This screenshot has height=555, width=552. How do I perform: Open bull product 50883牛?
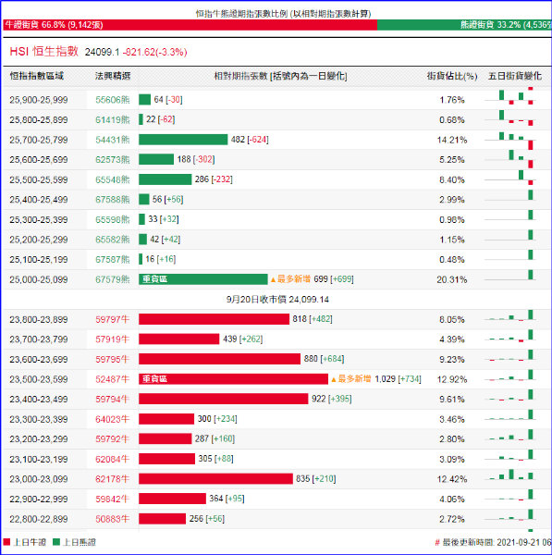tap(113, 519)
